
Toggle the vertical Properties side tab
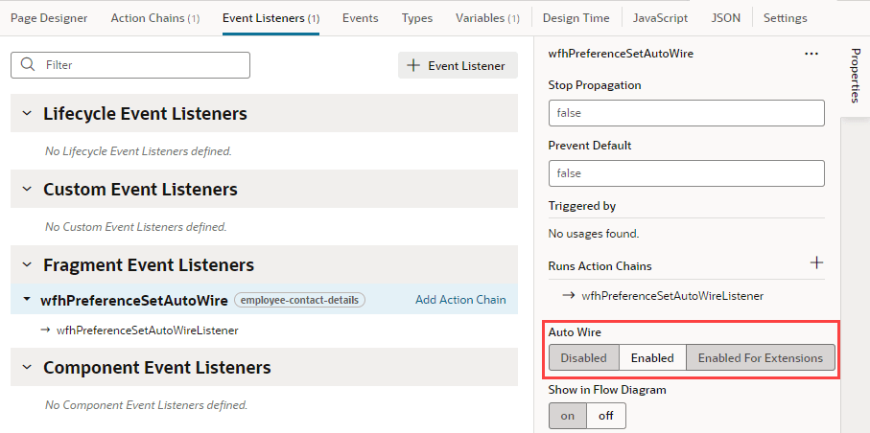click(855, 76)
